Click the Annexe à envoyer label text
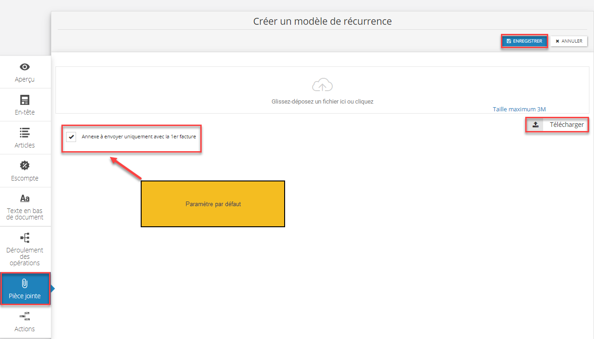The image size is (594, 339). 138,137
